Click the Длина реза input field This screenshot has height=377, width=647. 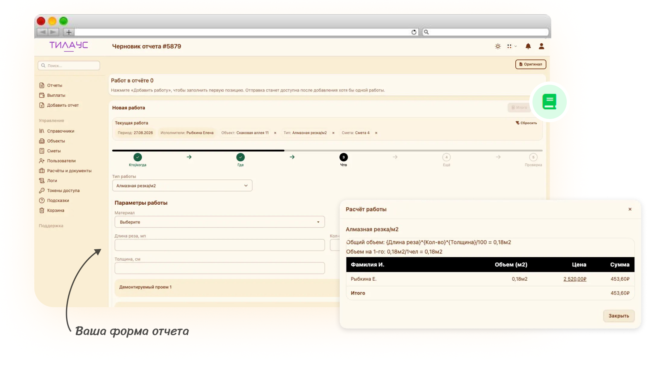tap(220, 245)
